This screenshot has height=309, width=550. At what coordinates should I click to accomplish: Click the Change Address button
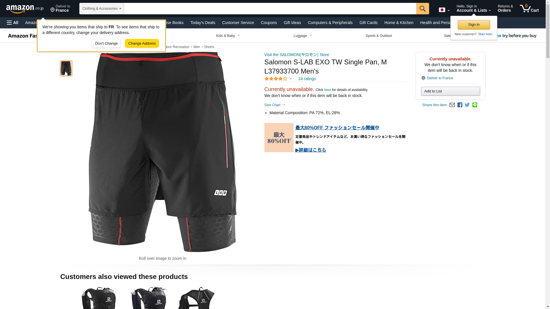(x=142, y=43)
